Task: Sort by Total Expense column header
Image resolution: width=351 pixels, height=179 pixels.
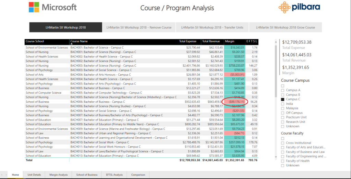Action: 190,41
